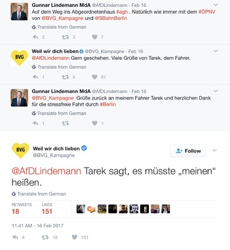
Task: Open chevron menu on BVG Gern geschehen tweet
Action: 216,51
